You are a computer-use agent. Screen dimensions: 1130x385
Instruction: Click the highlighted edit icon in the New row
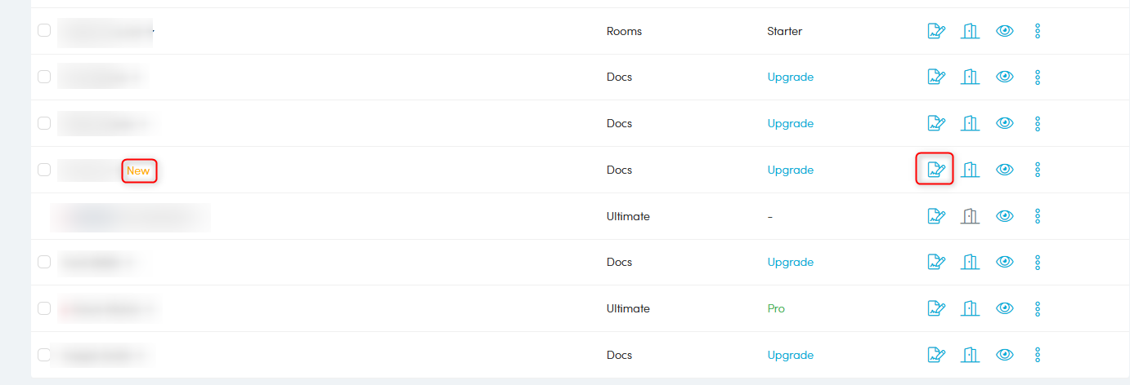click(936, 170)
